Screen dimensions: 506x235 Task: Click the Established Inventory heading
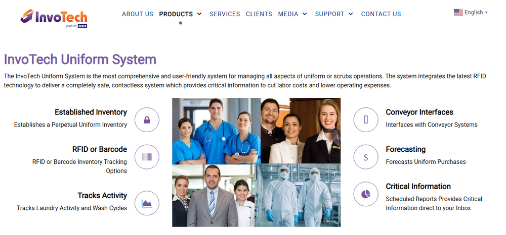(91, 112)
